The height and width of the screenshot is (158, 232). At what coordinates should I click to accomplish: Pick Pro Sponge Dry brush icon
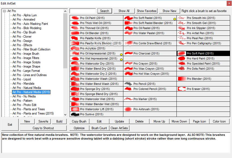click(75, 89)
